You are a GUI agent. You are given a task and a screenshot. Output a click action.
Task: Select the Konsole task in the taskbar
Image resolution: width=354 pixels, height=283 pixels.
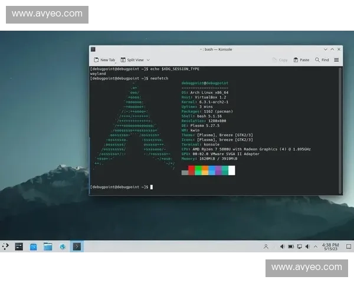[x=77, y=246]
